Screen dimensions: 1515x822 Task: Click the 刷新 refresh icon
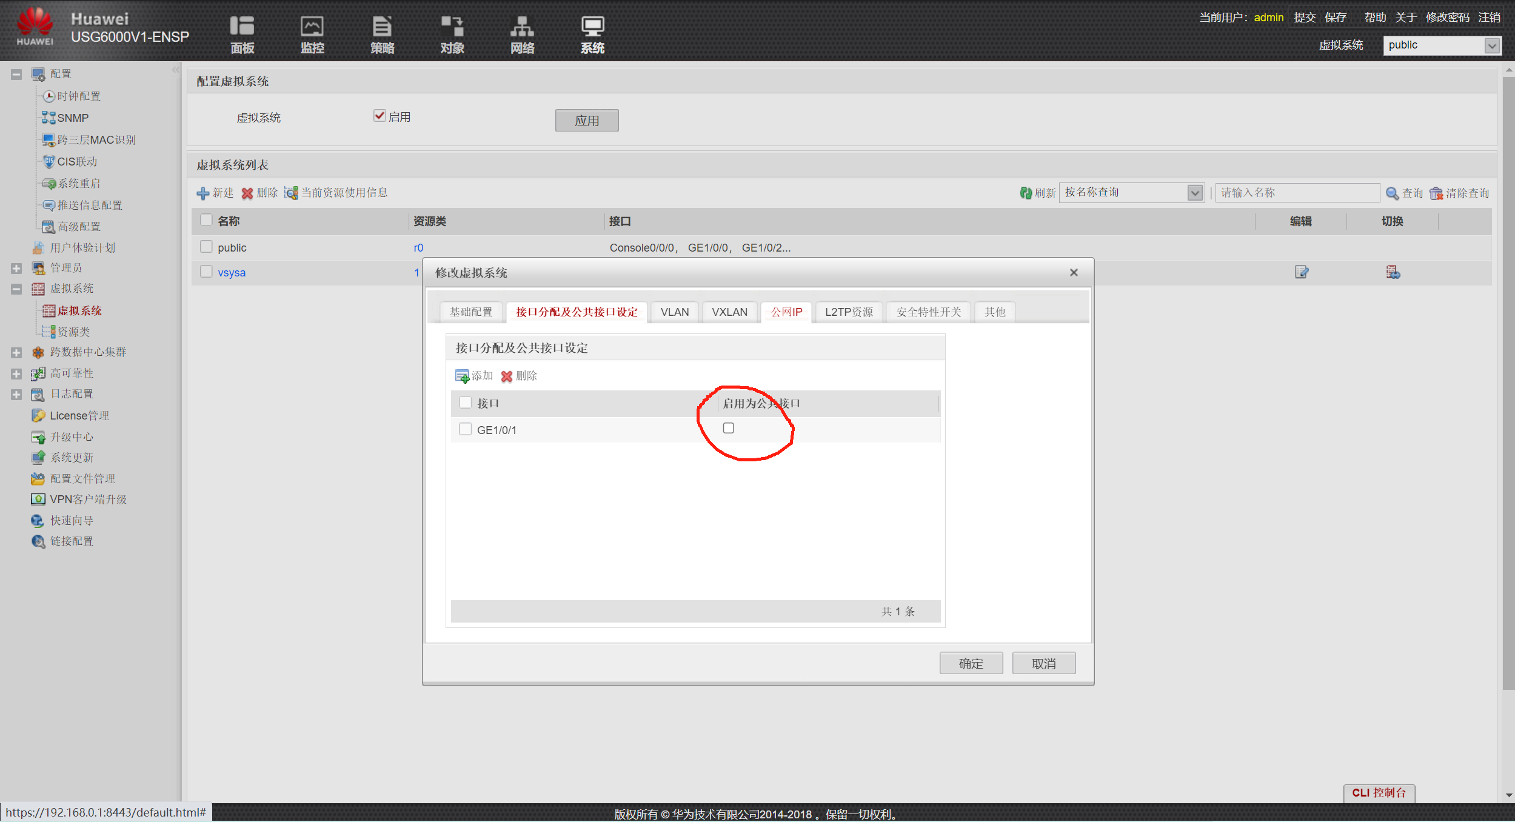click(x=1026, y=193)
